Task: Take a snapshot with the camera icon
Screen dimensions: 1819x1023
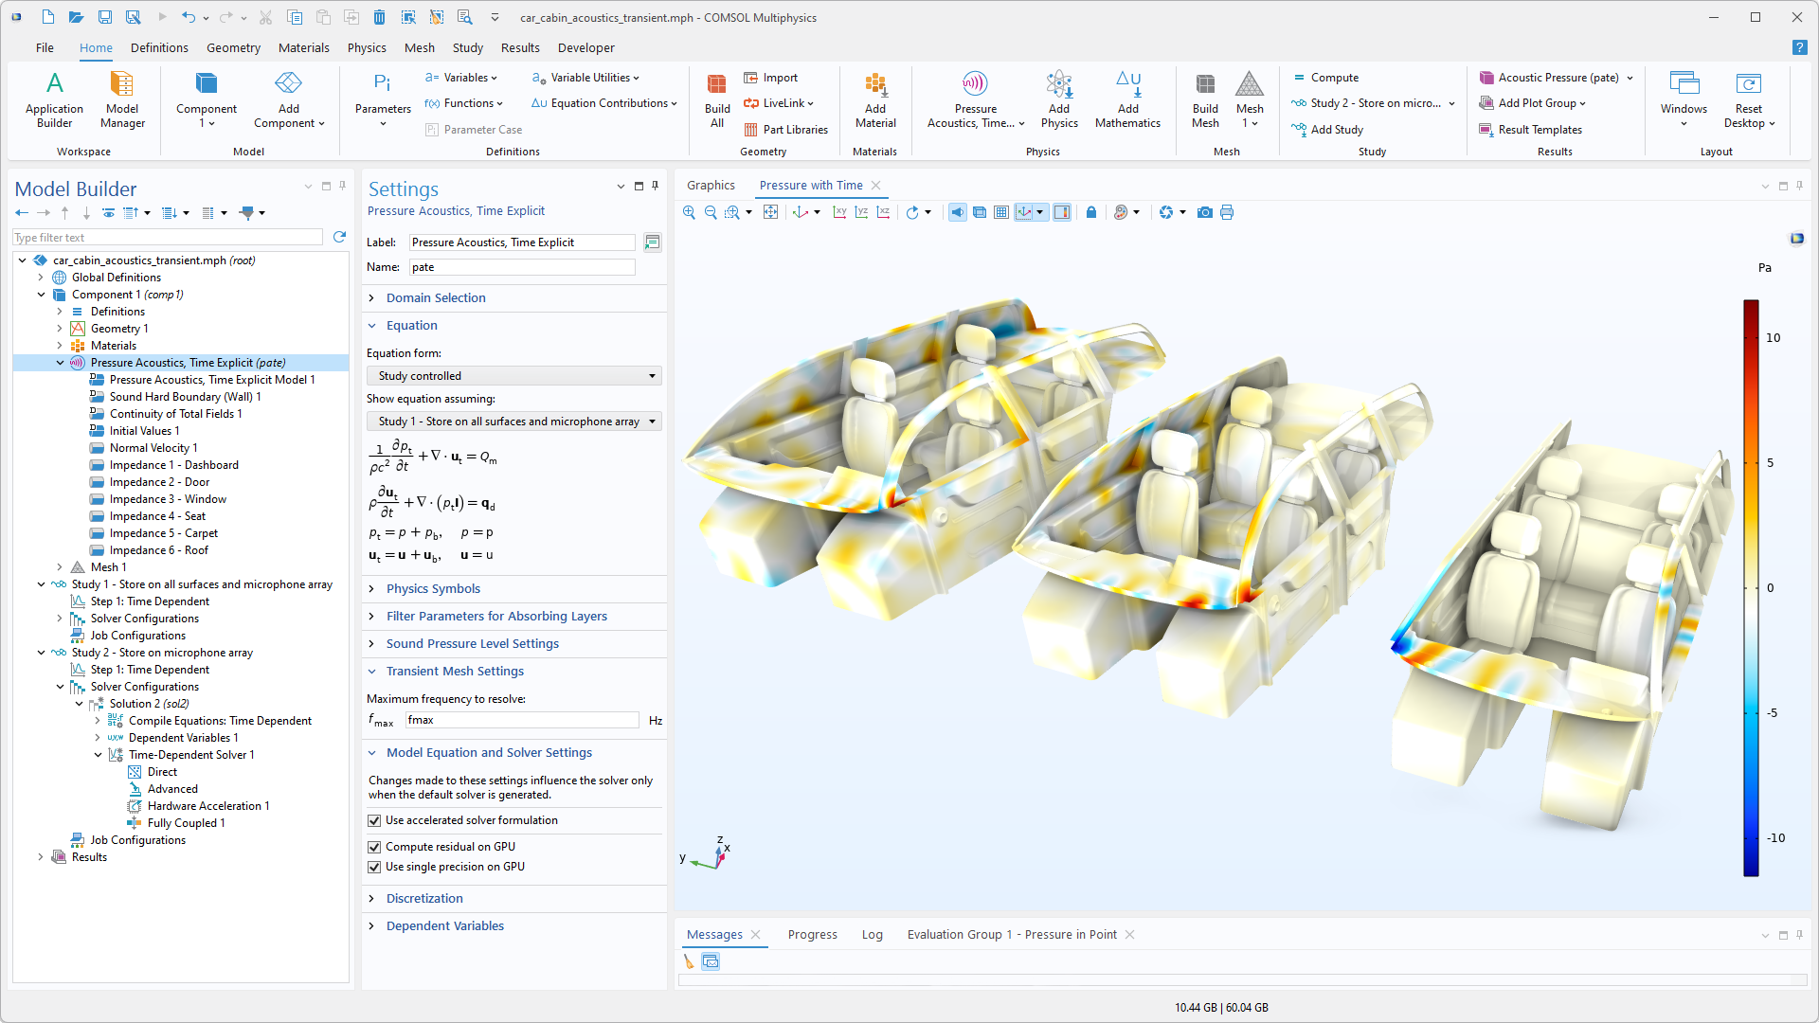Action: tap(1204, 212)
